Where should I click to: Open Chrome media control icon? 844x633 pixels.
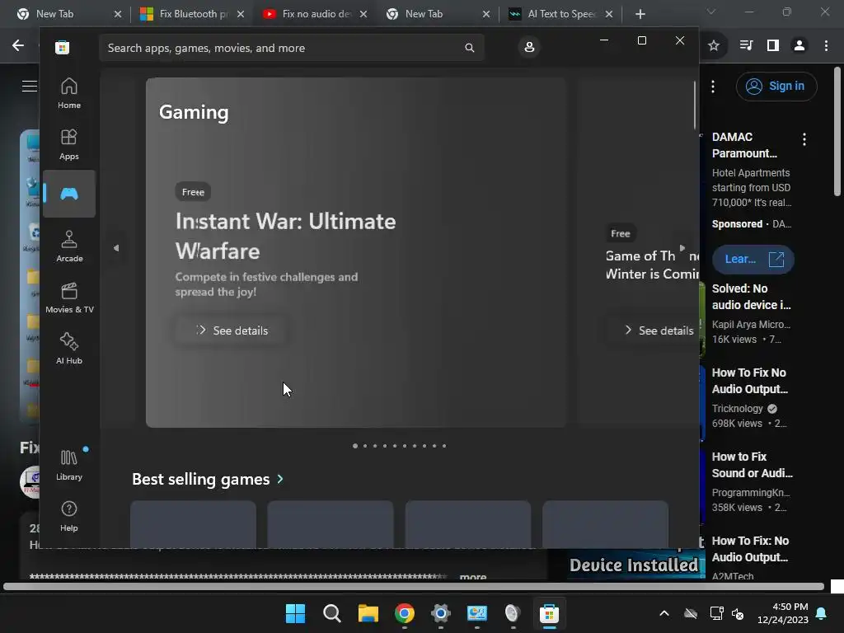click(x=746, y=46)
